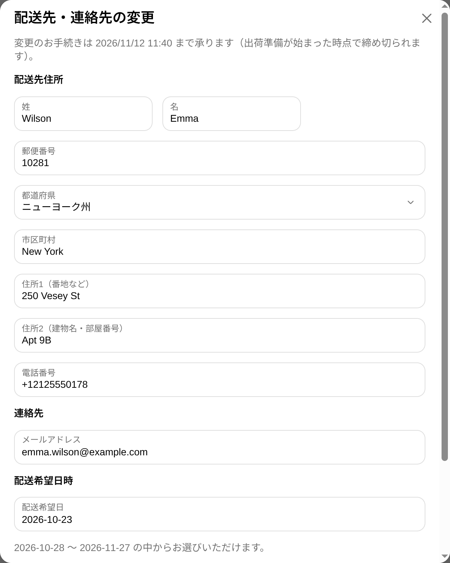Click the メールアドレス field
Image resolution: width=450 pixels, height=563 pixels.
tap(220, 447)
